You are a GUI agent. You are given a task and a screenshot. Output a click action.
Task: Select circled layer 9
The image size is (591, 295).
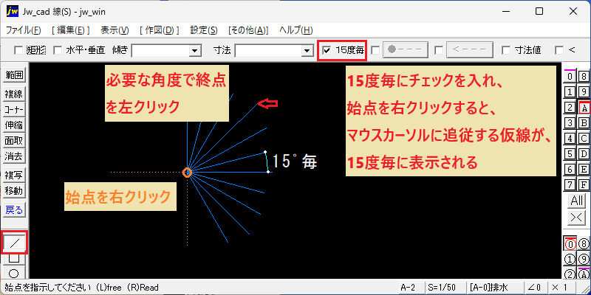tap(584, 260)
